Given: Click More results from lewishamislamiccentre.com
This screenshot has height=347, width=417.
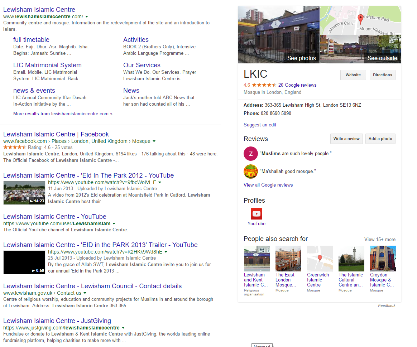Looking at the screenshot, I should tap(63, 114).
